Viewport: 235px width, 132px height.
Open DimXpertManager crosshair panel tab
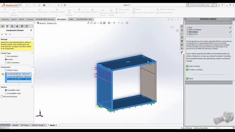coord(17,26)
